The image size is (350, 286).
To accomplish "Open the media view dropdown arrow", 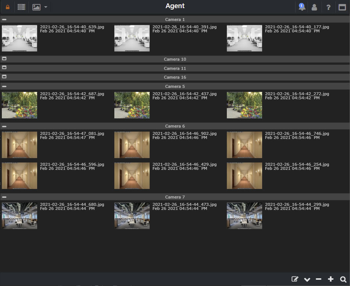I will coord(45,7).
